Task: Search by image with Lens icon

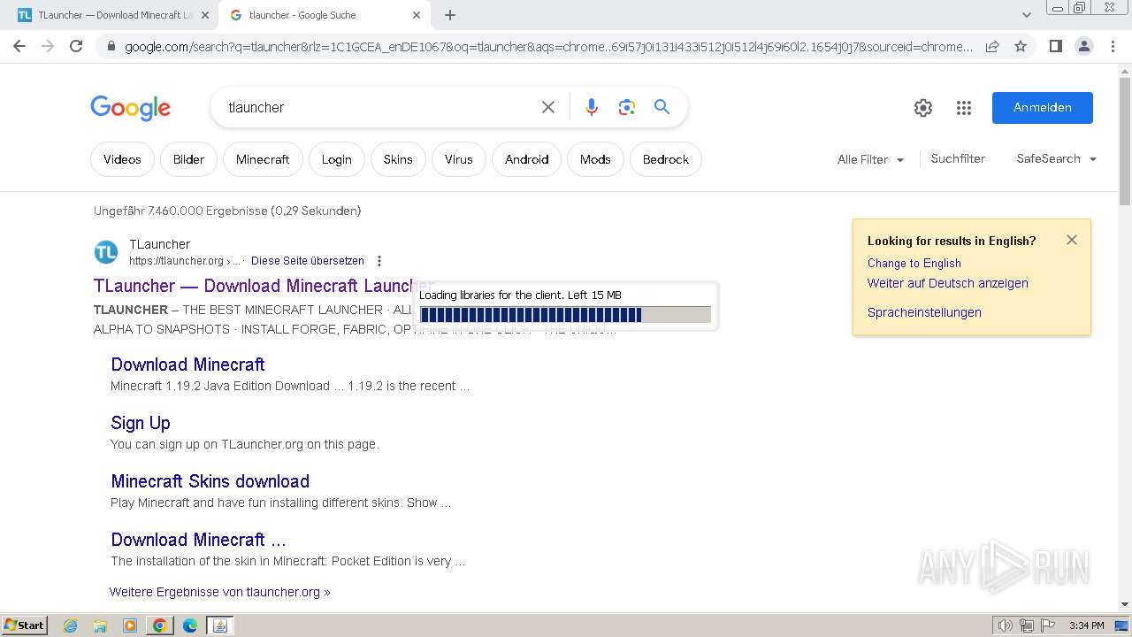Action: point(627,107)
